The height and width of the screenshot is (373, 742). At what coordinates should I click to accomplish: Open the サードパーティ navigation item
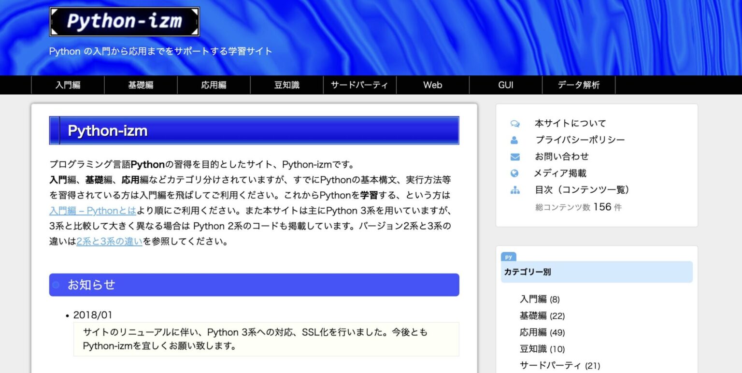coord(359,85)
